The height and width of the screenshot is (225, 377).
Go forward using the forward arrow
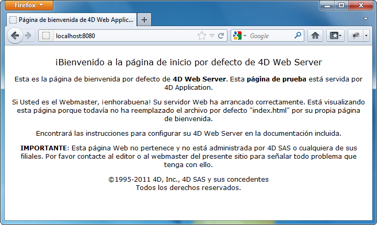coord(28,36)
